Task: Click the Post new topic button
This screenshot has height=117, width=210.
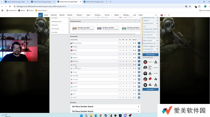Action: [x=150, y=55]
